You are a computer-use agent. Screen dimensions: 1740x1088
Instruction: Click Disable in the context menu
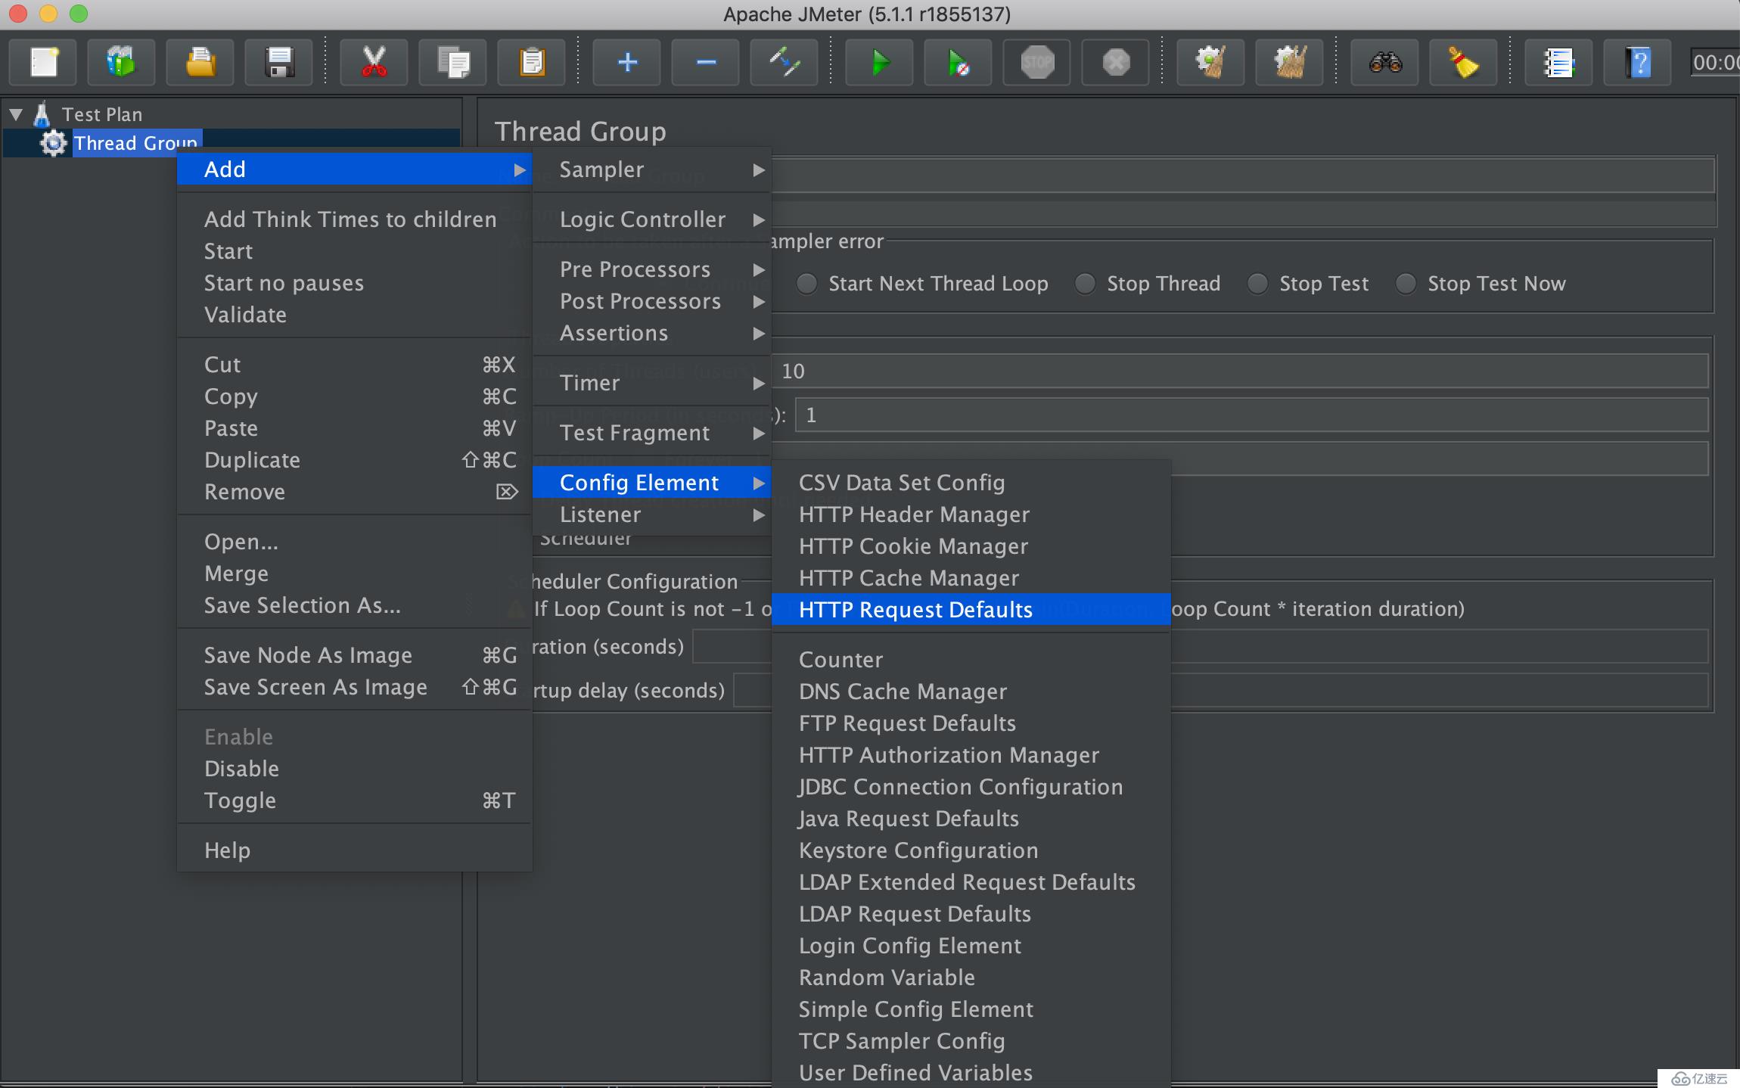355,769
